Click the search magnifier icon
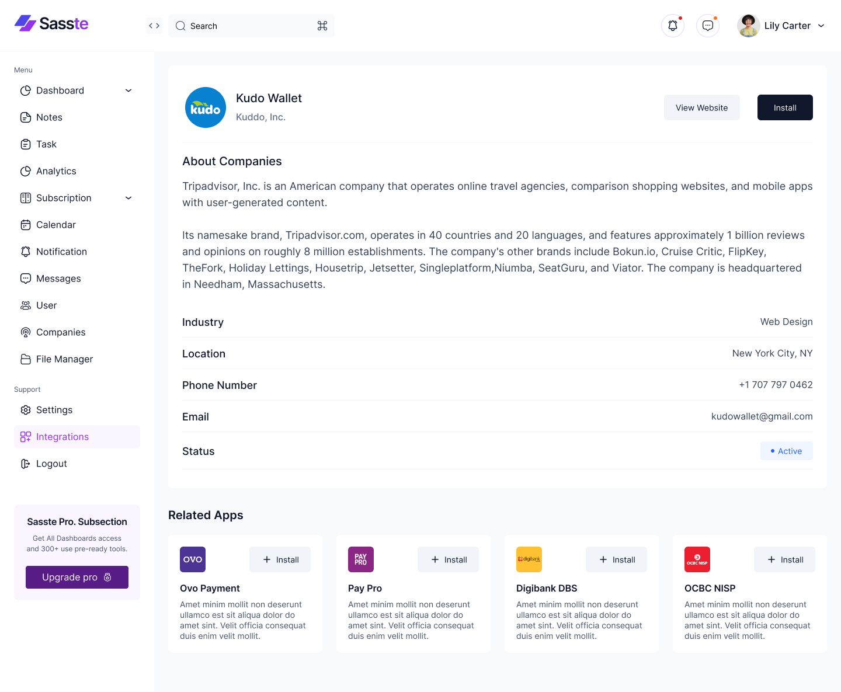 tap(180, 26)
